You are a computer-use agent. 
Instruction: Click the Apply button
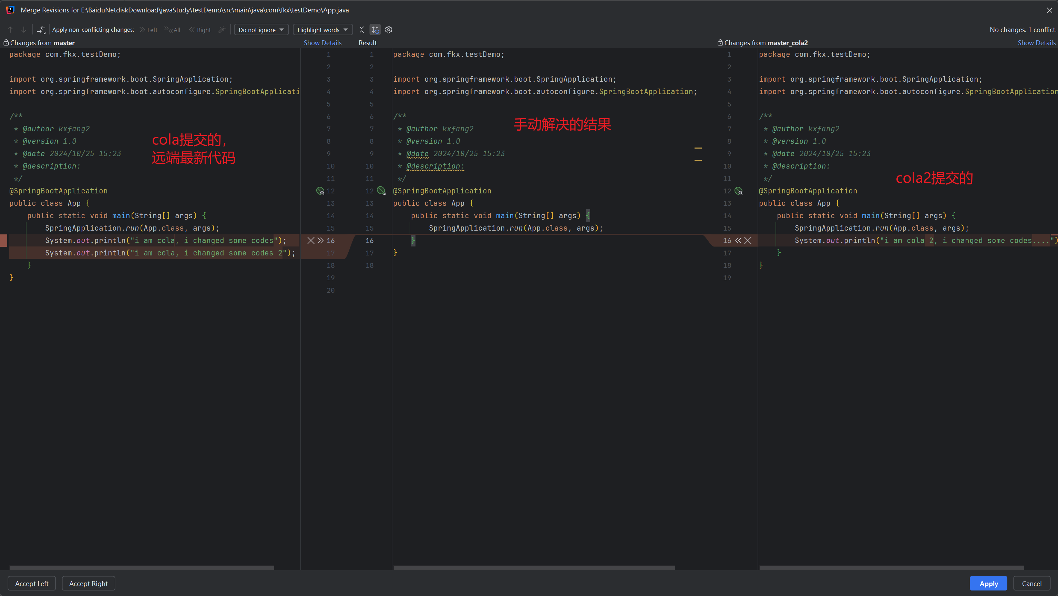point(988,583)
